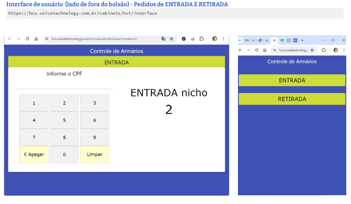
Task: Reload the page in the left browser
Action: pyautogui.click(x=27, y=39)
